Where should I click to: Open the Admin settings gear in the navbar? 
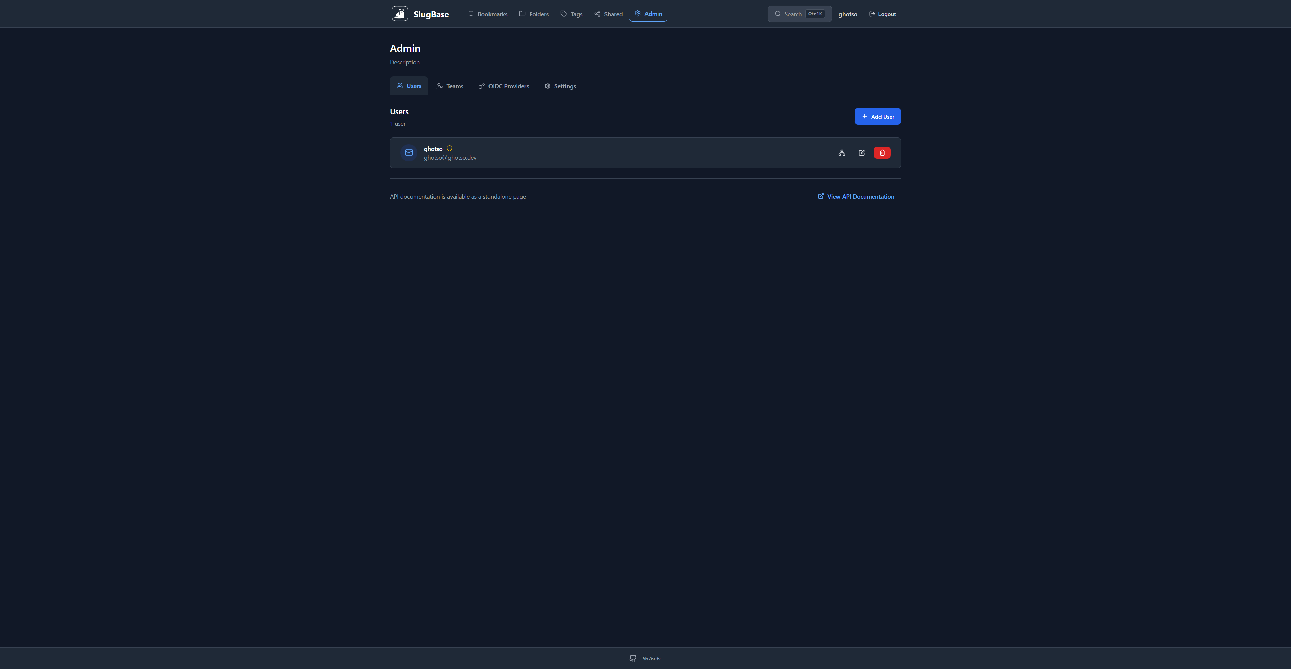coord(637,13)
